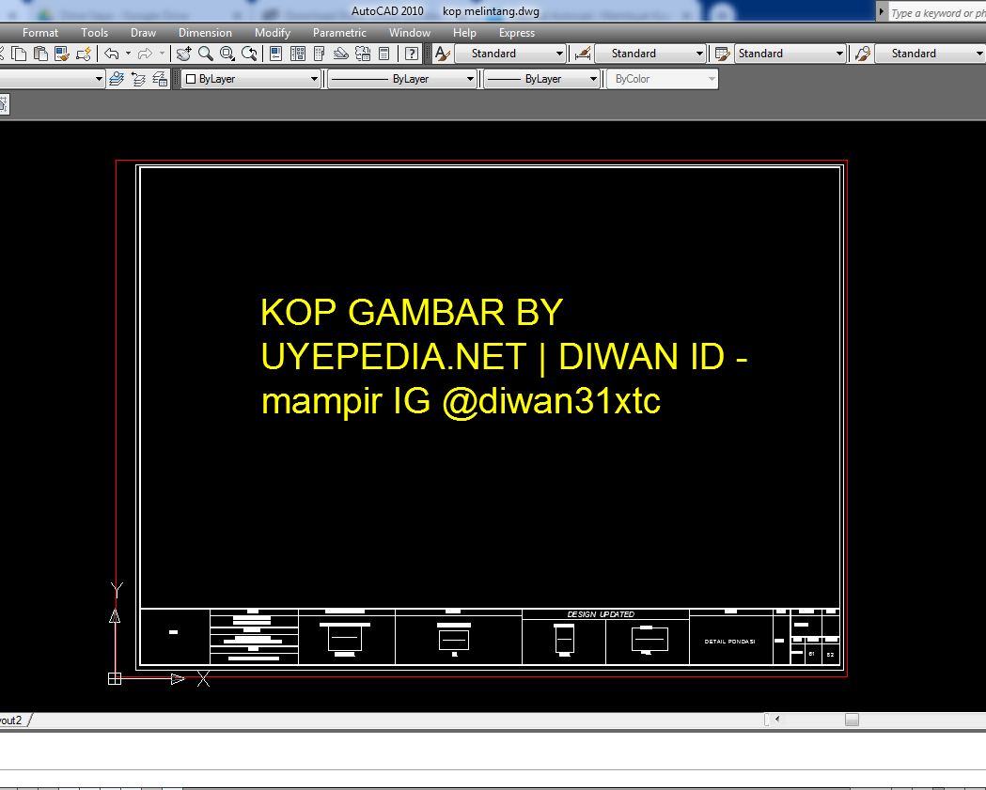Open the Tool Palettes window icon

319,54
